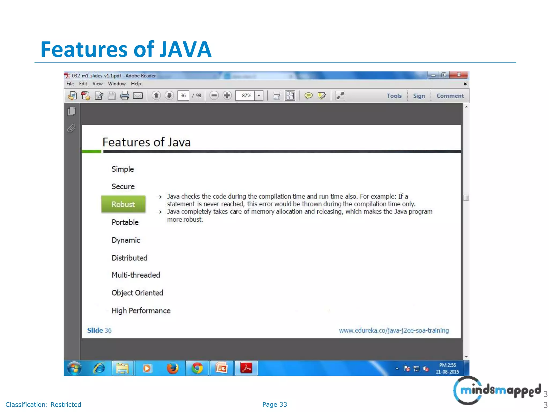The image size is (549, 412).
Task: Open the File menu
Action: [x=70, y=84]
